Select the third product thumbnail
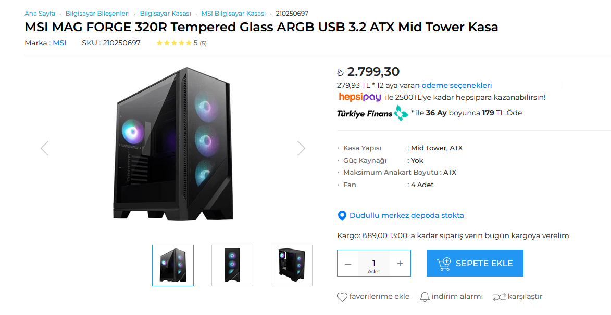Screen dimensions: 611x315 tap(292, 266)
